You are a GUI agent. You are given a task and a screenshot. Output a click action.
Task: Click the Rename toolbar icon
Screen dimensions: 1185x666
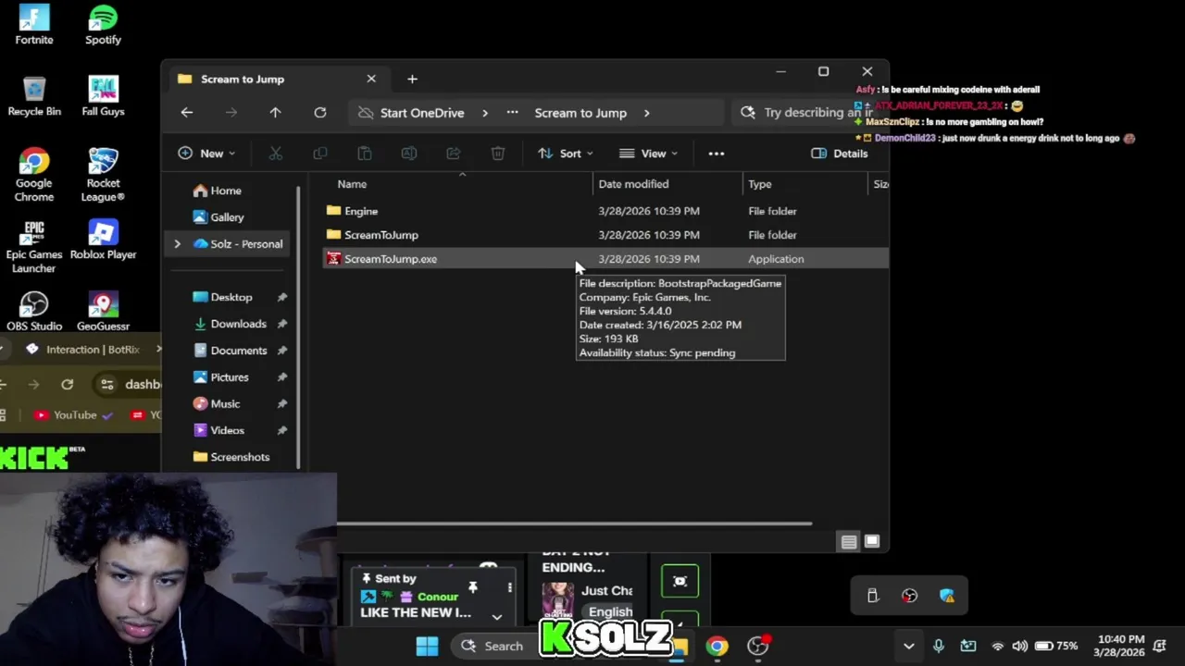click(x=409, y=154)
